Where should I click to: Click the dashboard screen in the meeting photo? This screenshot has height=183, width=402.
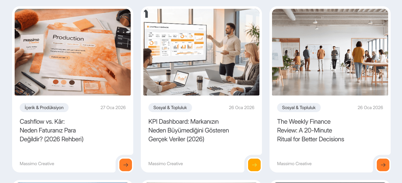coord(176,42)
